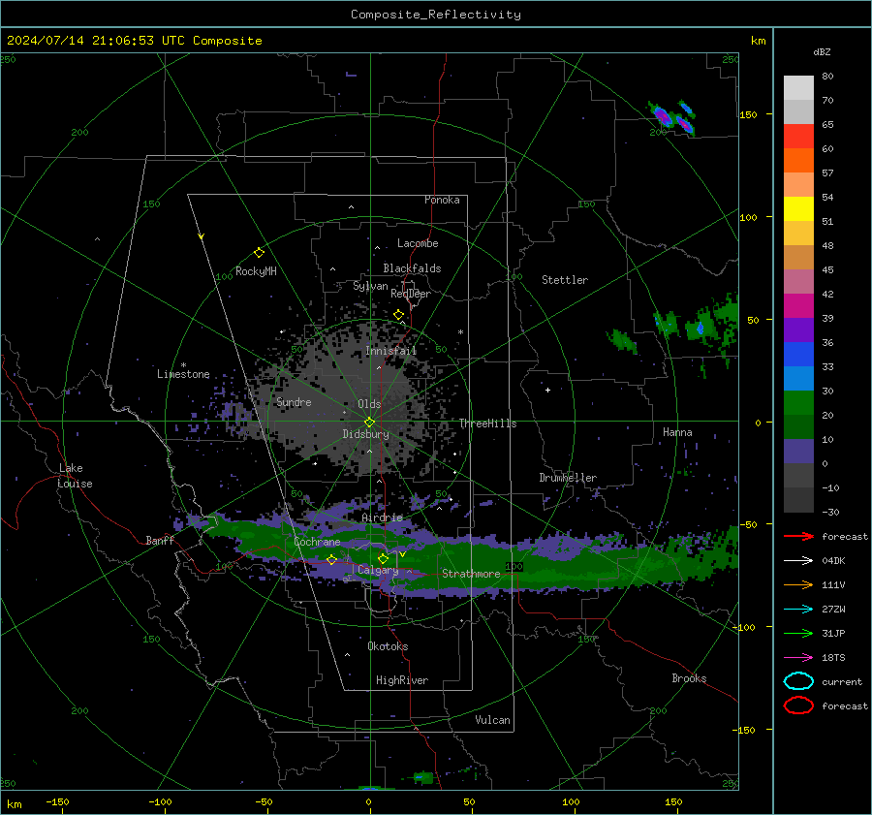Click the Stettler city label
The height and width of the screenshot is (815, 872).
pyautogui.click(x=565, y=280)
